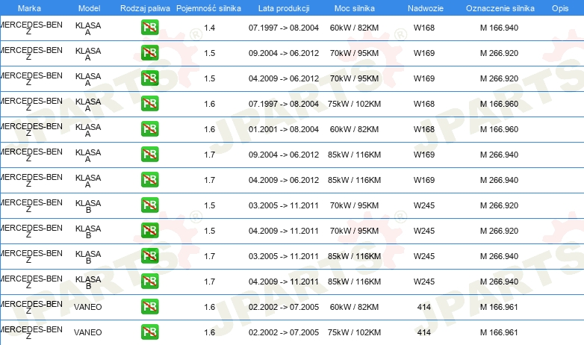Click the power value 75kW / 102KM in W168 row
The height and width of the screenshot is (345, 584).
click(x=354, y=104)
